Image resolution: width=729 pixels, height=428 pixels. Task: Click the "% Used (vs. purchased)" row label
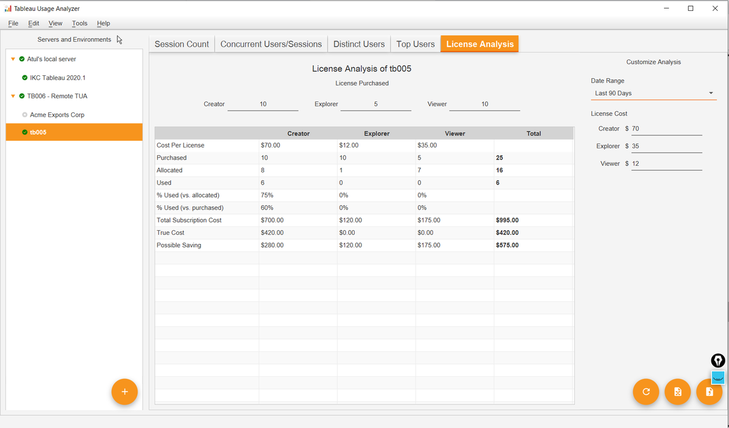[190, 208]
